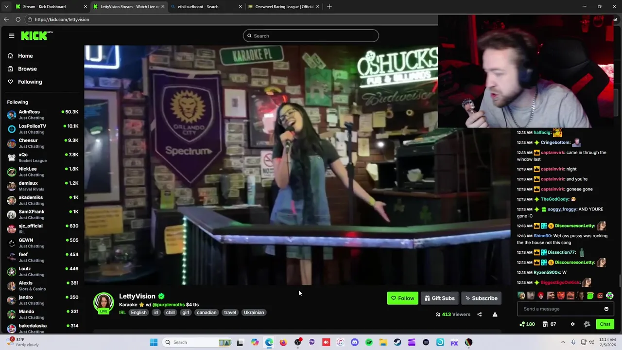Subscribe to LettyVision
This screenshot has height=350, width=622.
coord(481,298)
